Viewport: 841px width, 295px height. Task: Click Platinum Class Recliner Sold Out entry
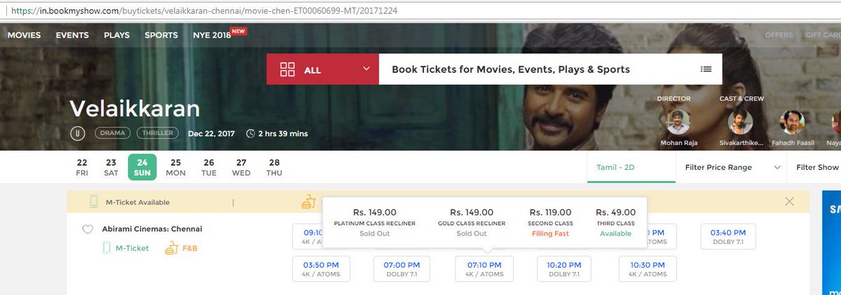click(375, 222)
